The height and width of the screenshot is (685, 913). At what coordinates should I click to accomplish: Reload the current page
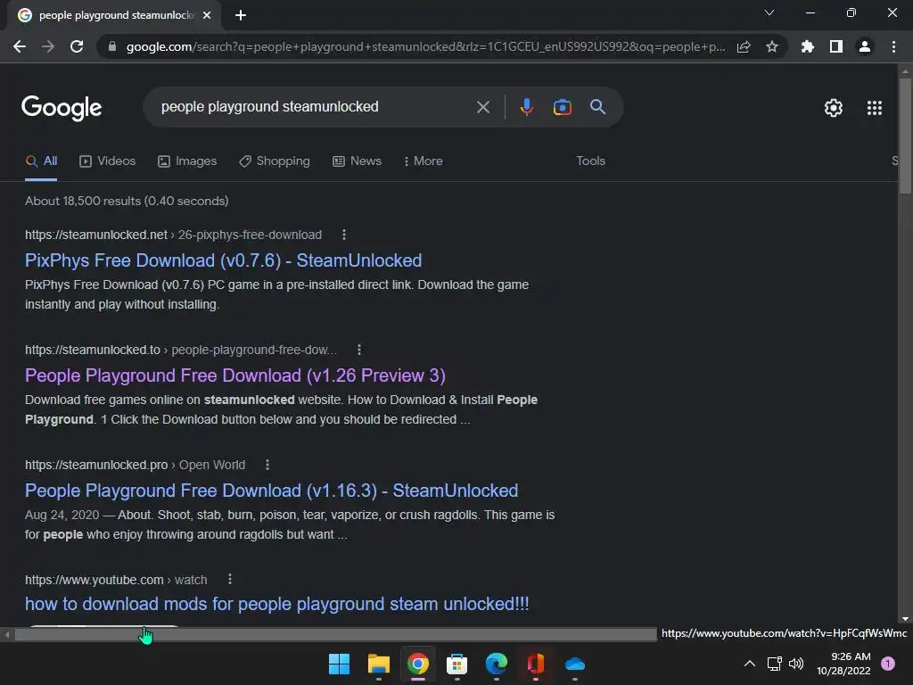point(77,46)
